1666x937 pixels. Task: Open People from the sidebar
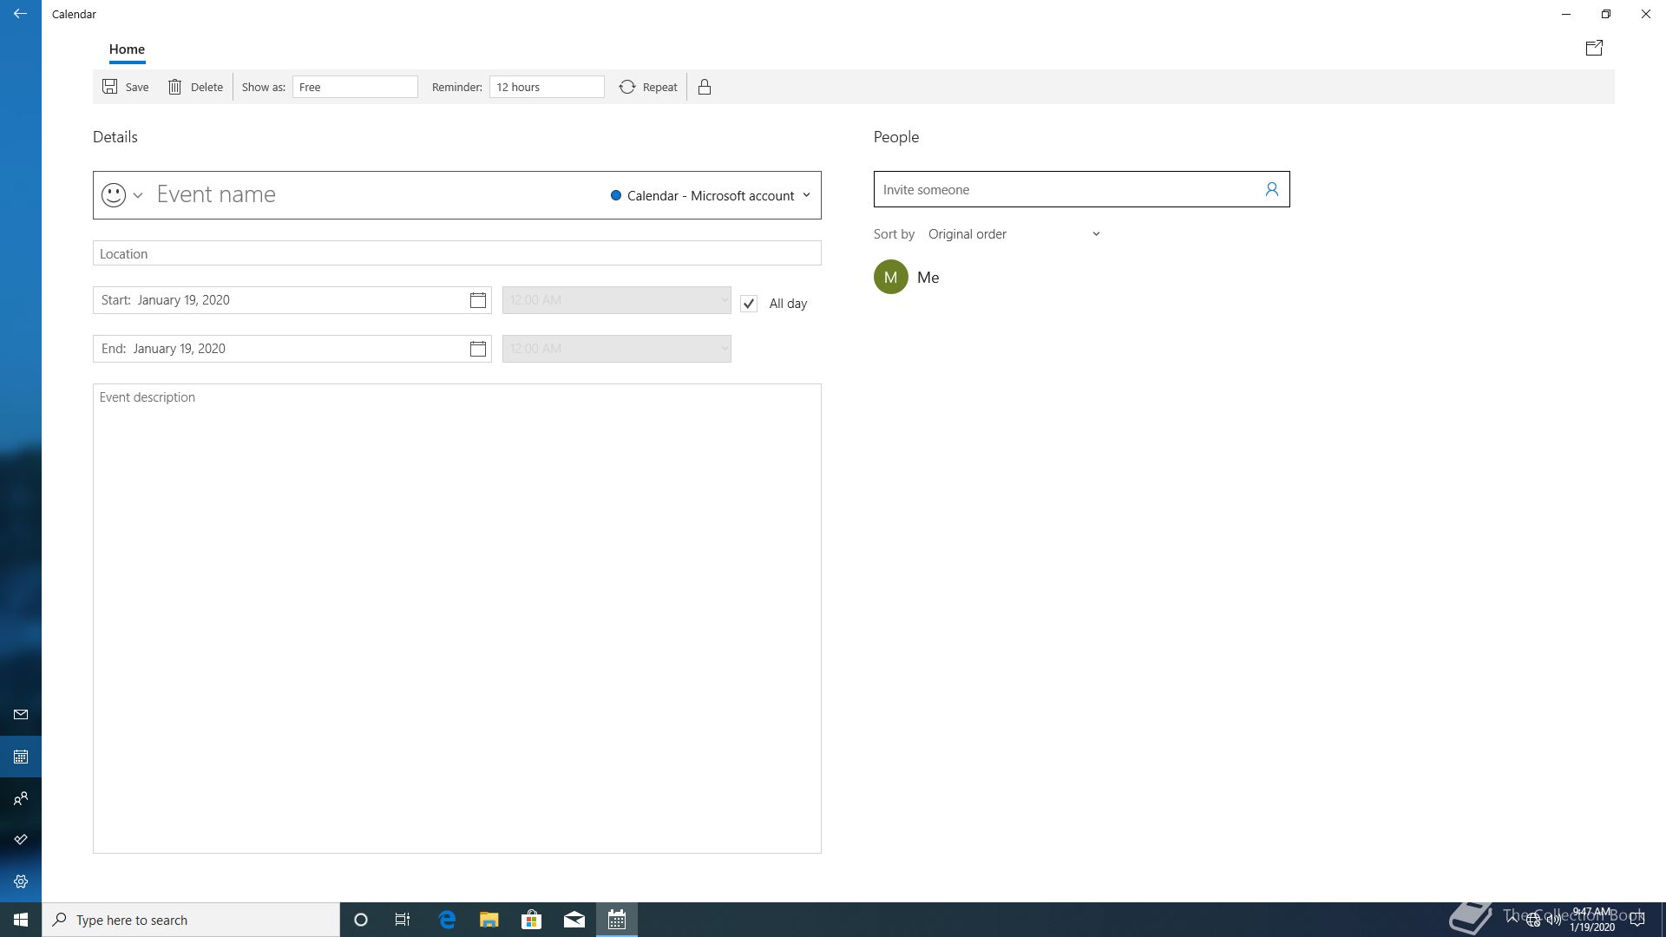21,798
